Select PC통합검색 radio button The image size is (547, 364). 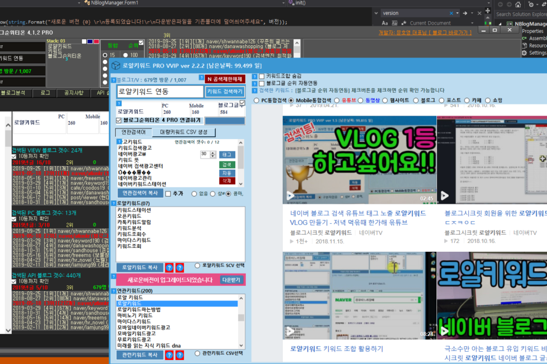click(x=256, y=100)
